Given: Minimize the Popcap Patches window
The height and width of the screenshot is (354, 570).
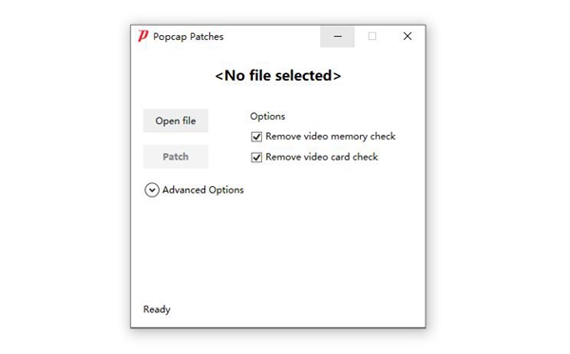Looking at the screenshot, I should coord(337,36).
